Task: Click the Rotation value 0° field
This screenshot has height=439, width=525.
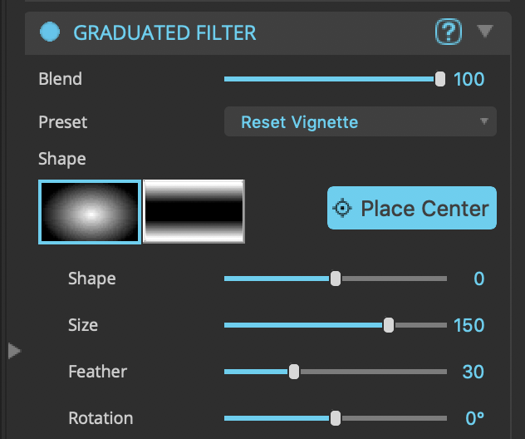Action: pyautogui.click(x=475, y=418)
